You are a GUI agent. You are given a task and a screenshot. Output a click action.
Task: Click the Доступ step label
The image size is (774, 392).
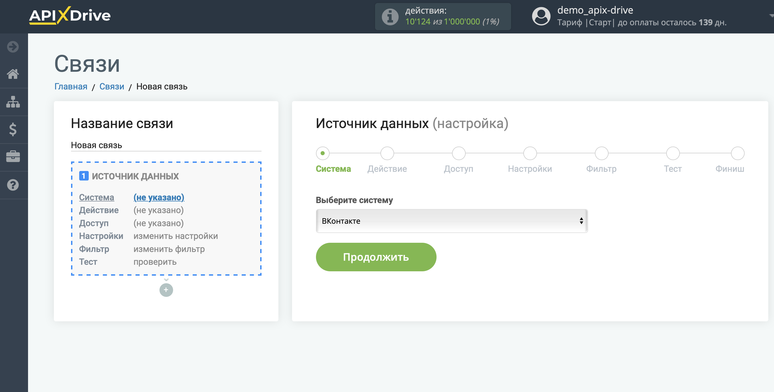coord(459,169)
